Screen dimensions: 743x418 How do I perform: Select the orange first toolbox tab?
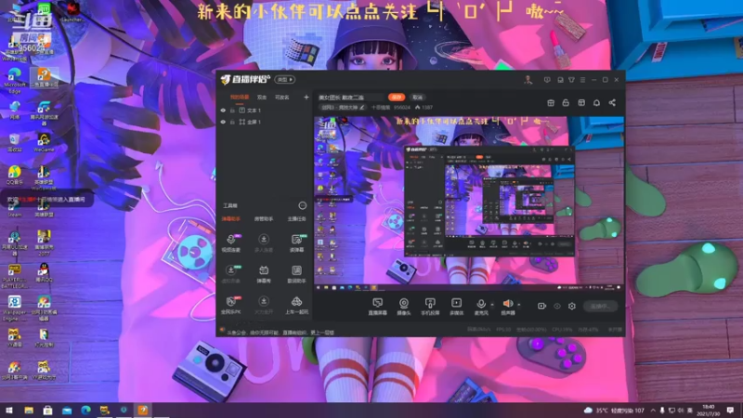pyautogui.click(x=231, y=219)
